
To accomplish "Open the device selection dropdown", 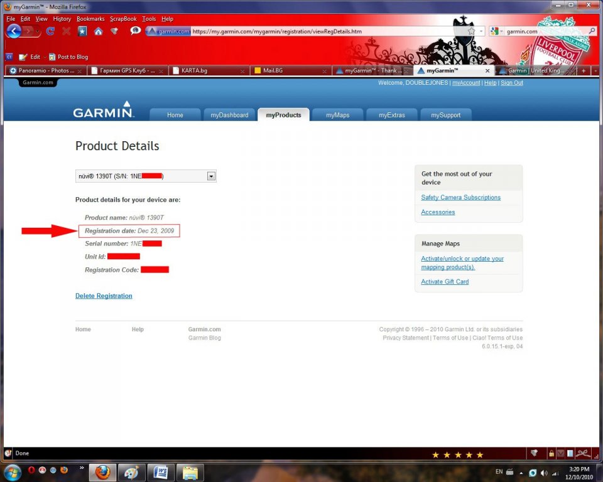I will click(x=211, y=176).
